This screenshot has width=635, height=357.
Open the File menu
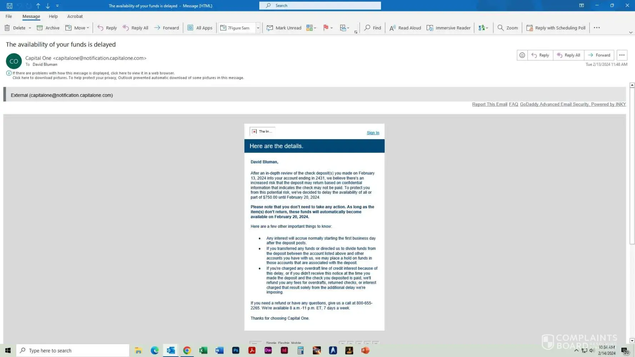[9, 16]
